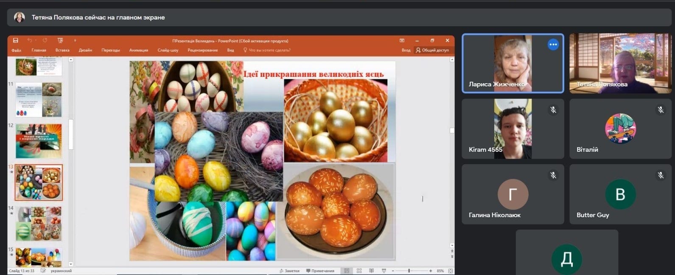Toggle Normal view button in status bar
The width and height of the screenshot is (675, 275).
point(347,271)
